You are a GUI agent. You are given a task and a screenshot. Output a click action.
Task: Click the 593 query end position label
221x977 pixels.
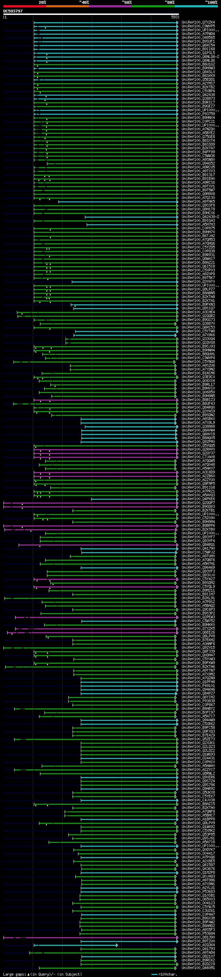(174, 17)
